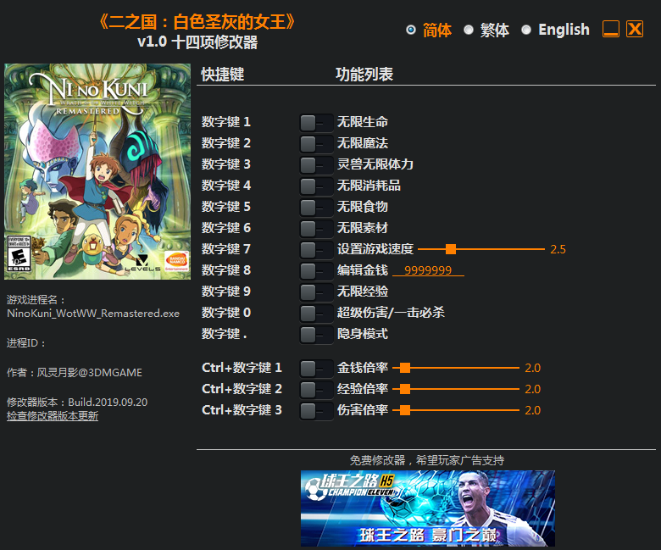The width and height of the screenshot is (661, 550).
Task: Toggle 设置游戏速度 switch
Action: 316,250
